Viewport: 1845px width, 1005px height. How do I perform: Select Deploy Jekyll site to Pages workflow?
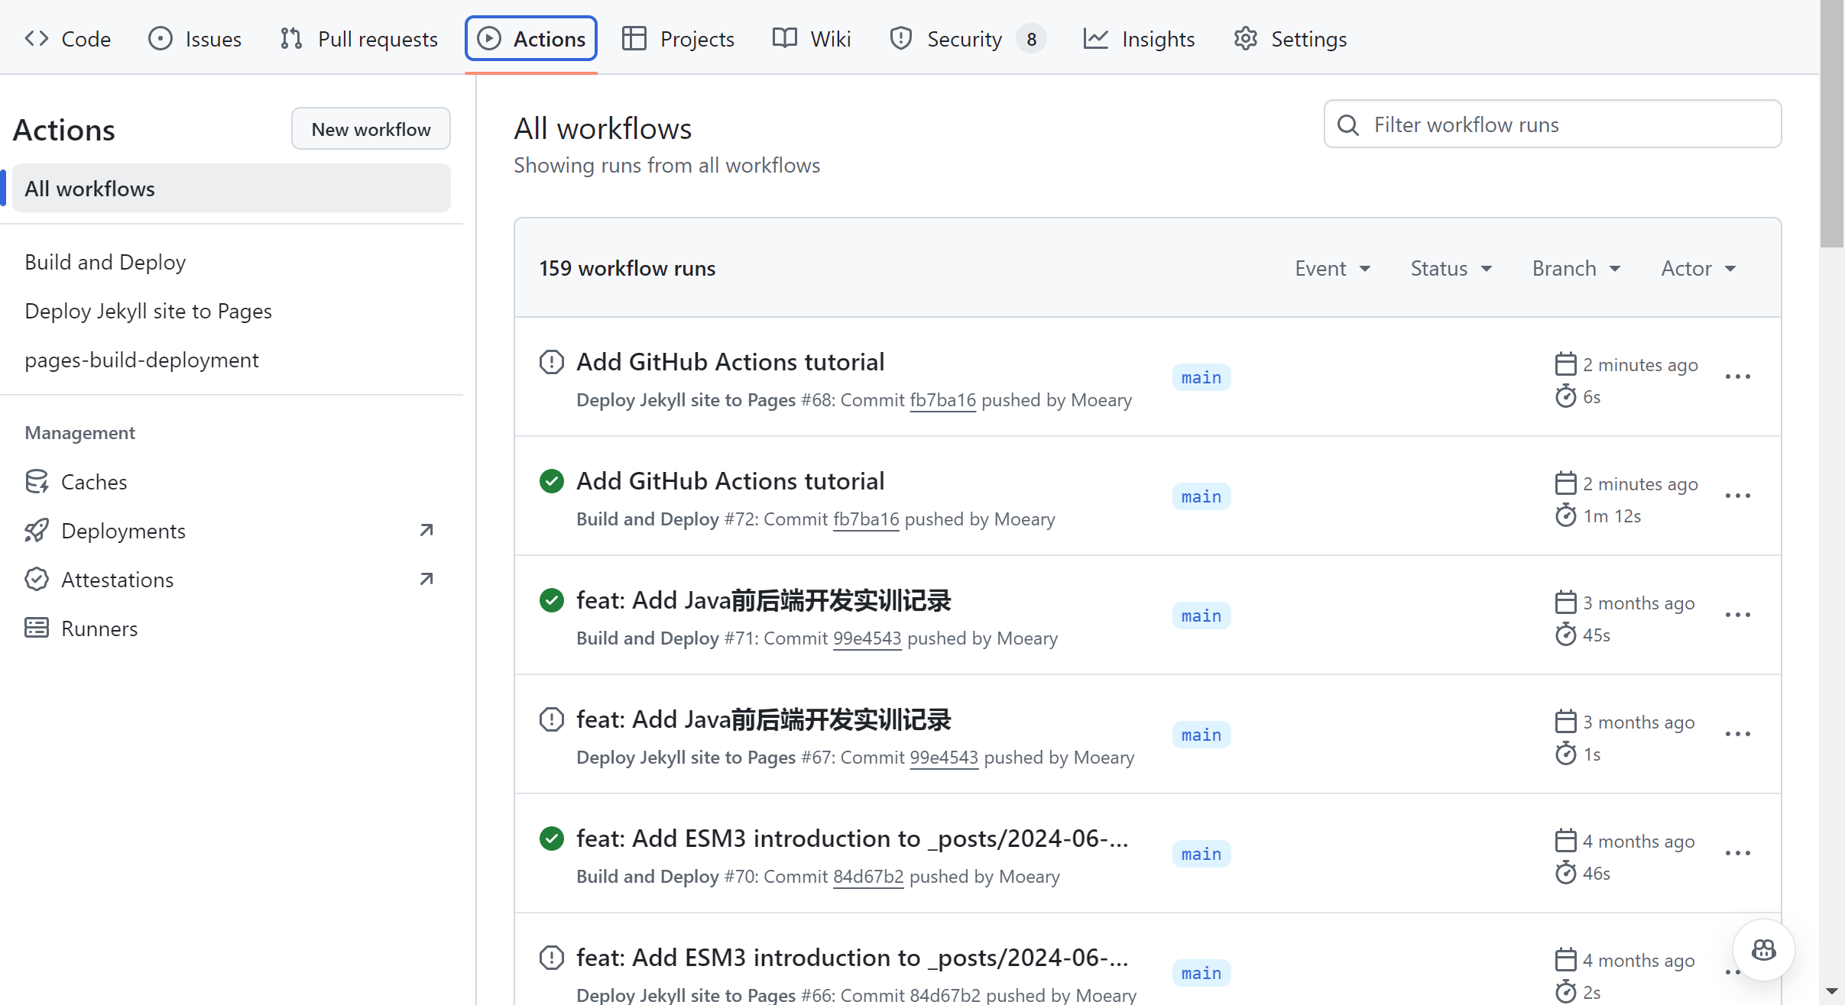[x=148, y=311]
